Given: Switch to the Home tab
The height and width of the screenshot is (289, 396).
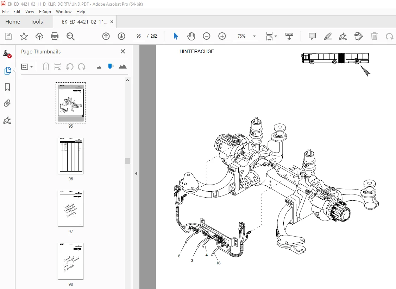Looking at the screenshot, I should click(13, 22).
